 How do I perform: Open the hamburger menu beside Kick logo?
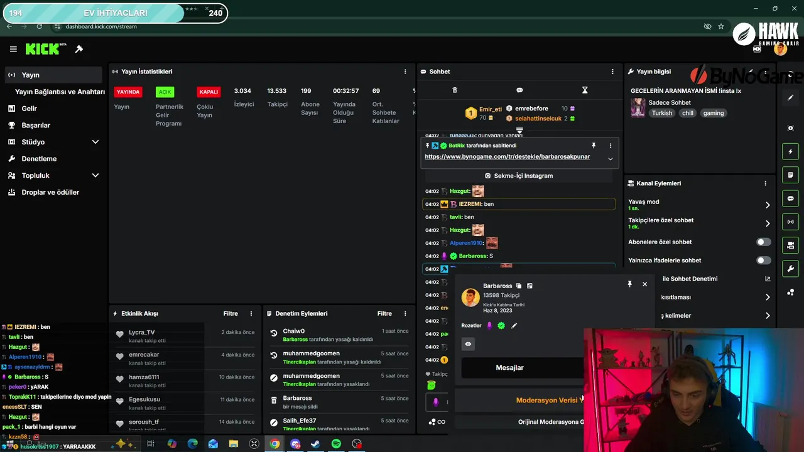click(x=13, y=49)
